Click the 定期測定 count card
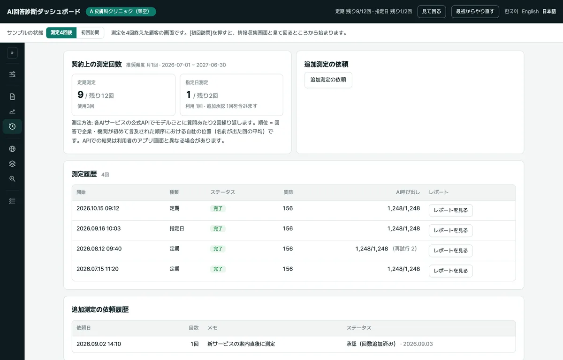Viewport: 563px width, 360px height. click(x=123, y=95)
